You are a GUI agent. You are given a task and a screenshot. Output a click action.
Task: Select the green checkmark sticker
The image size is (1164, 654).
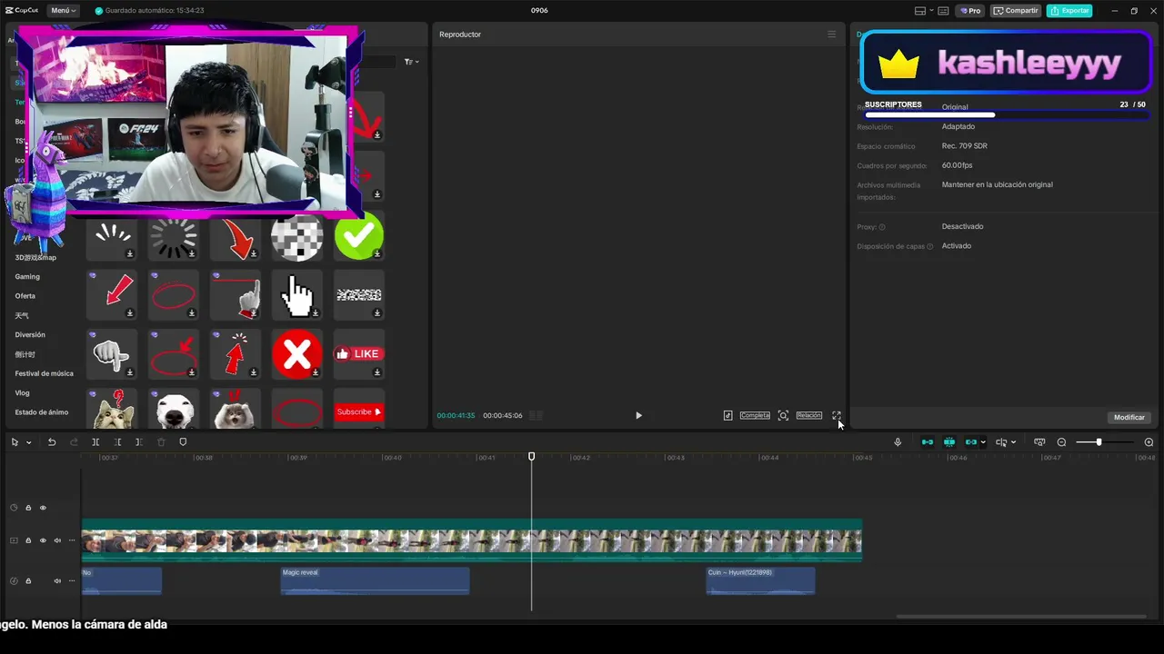click(x=358, y=235)
